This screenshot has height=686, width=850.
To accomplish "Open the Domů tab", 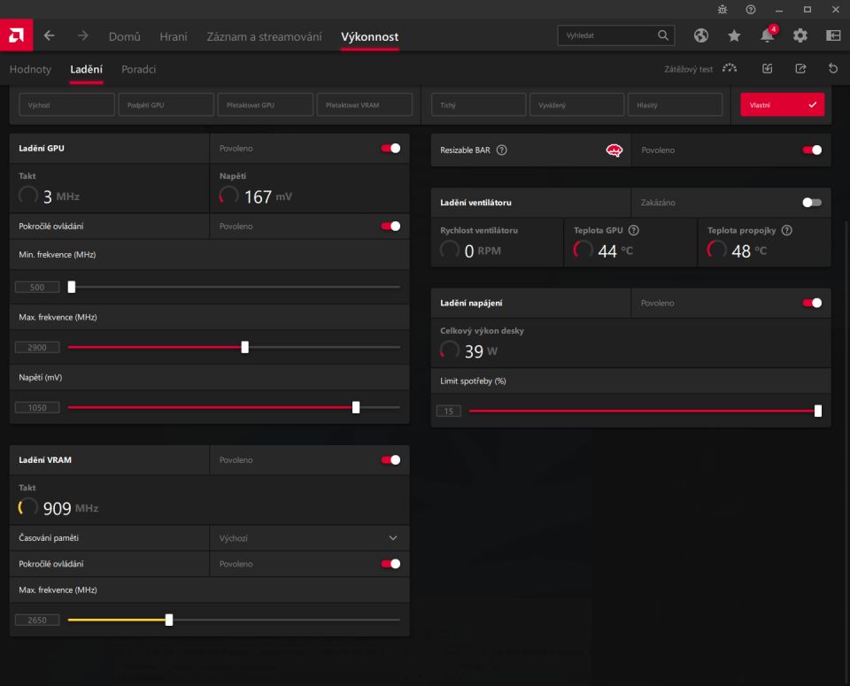I will [124, 36].
